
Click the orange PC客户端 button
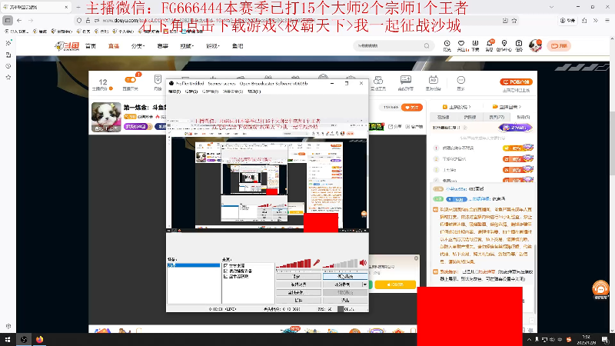click(x=516, y=82)
